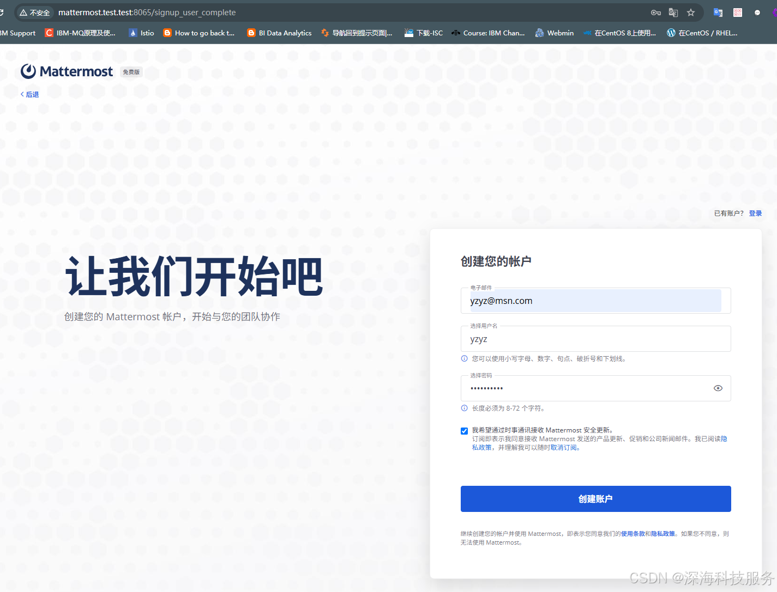Click the 创建您的帐户 heading

pos(496,261)
